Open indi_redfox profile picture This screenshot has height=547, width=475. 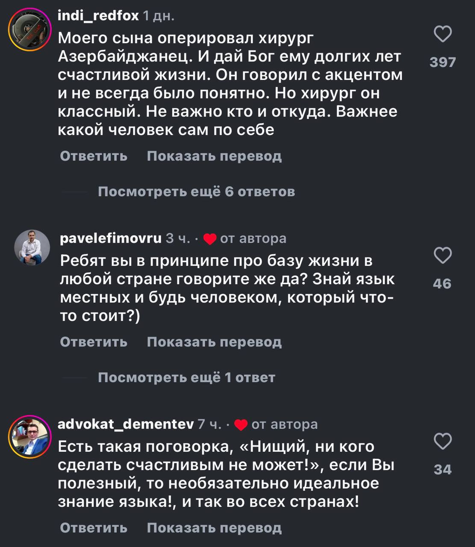click(30, 30)
